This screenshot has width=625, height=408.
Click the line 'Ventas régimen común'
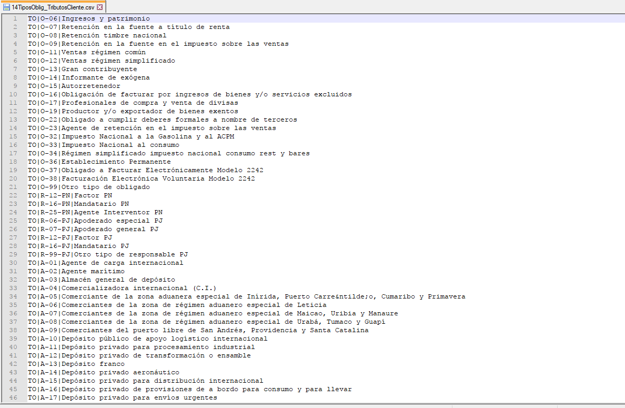[x=87, y=52]
